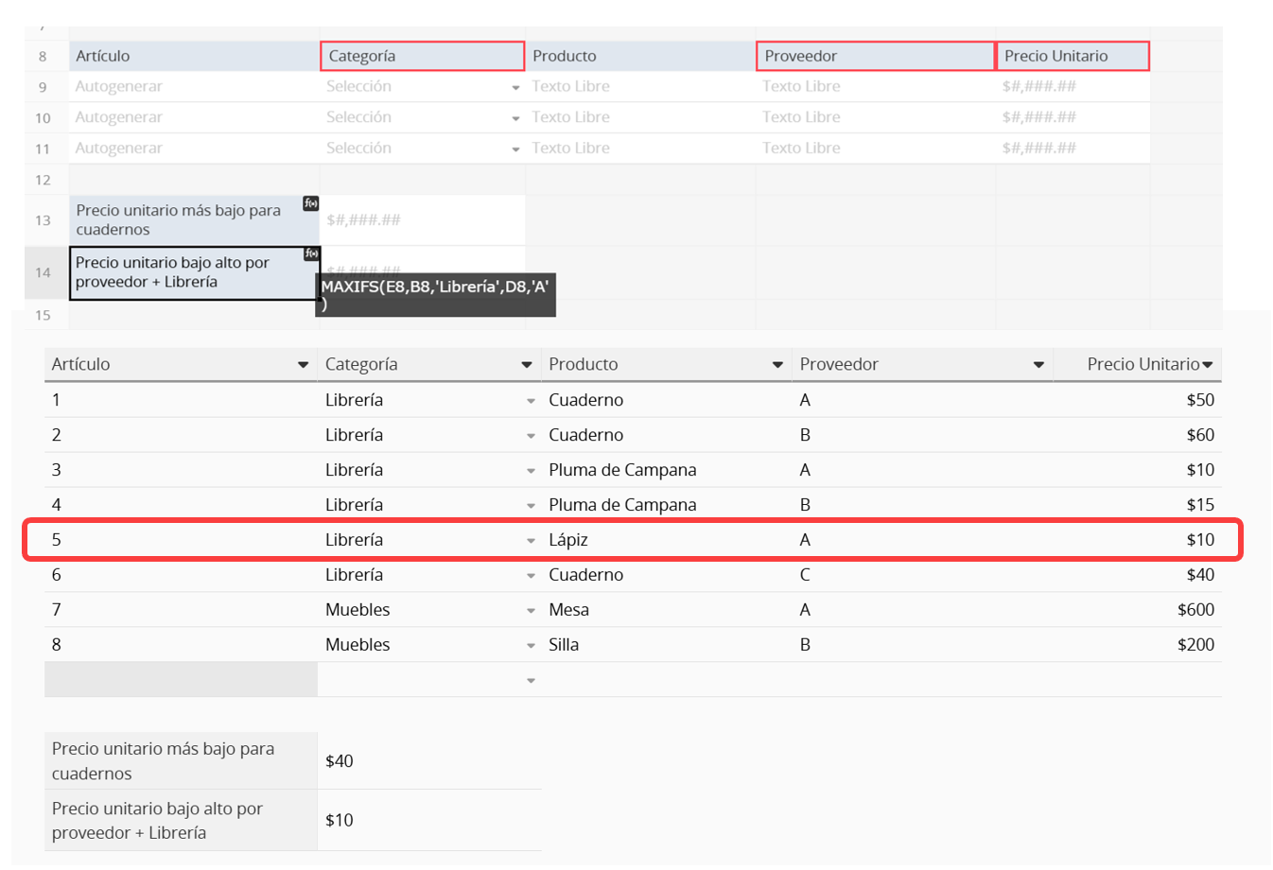The image size is (1273, 870).
Task: Open the Proveedor column filter arrow
Action: coord(1038,365)
